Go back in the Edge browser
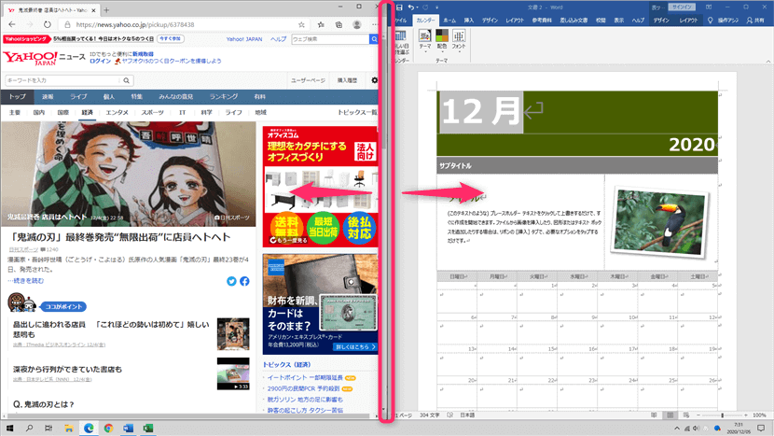 (x=12, y=24)
